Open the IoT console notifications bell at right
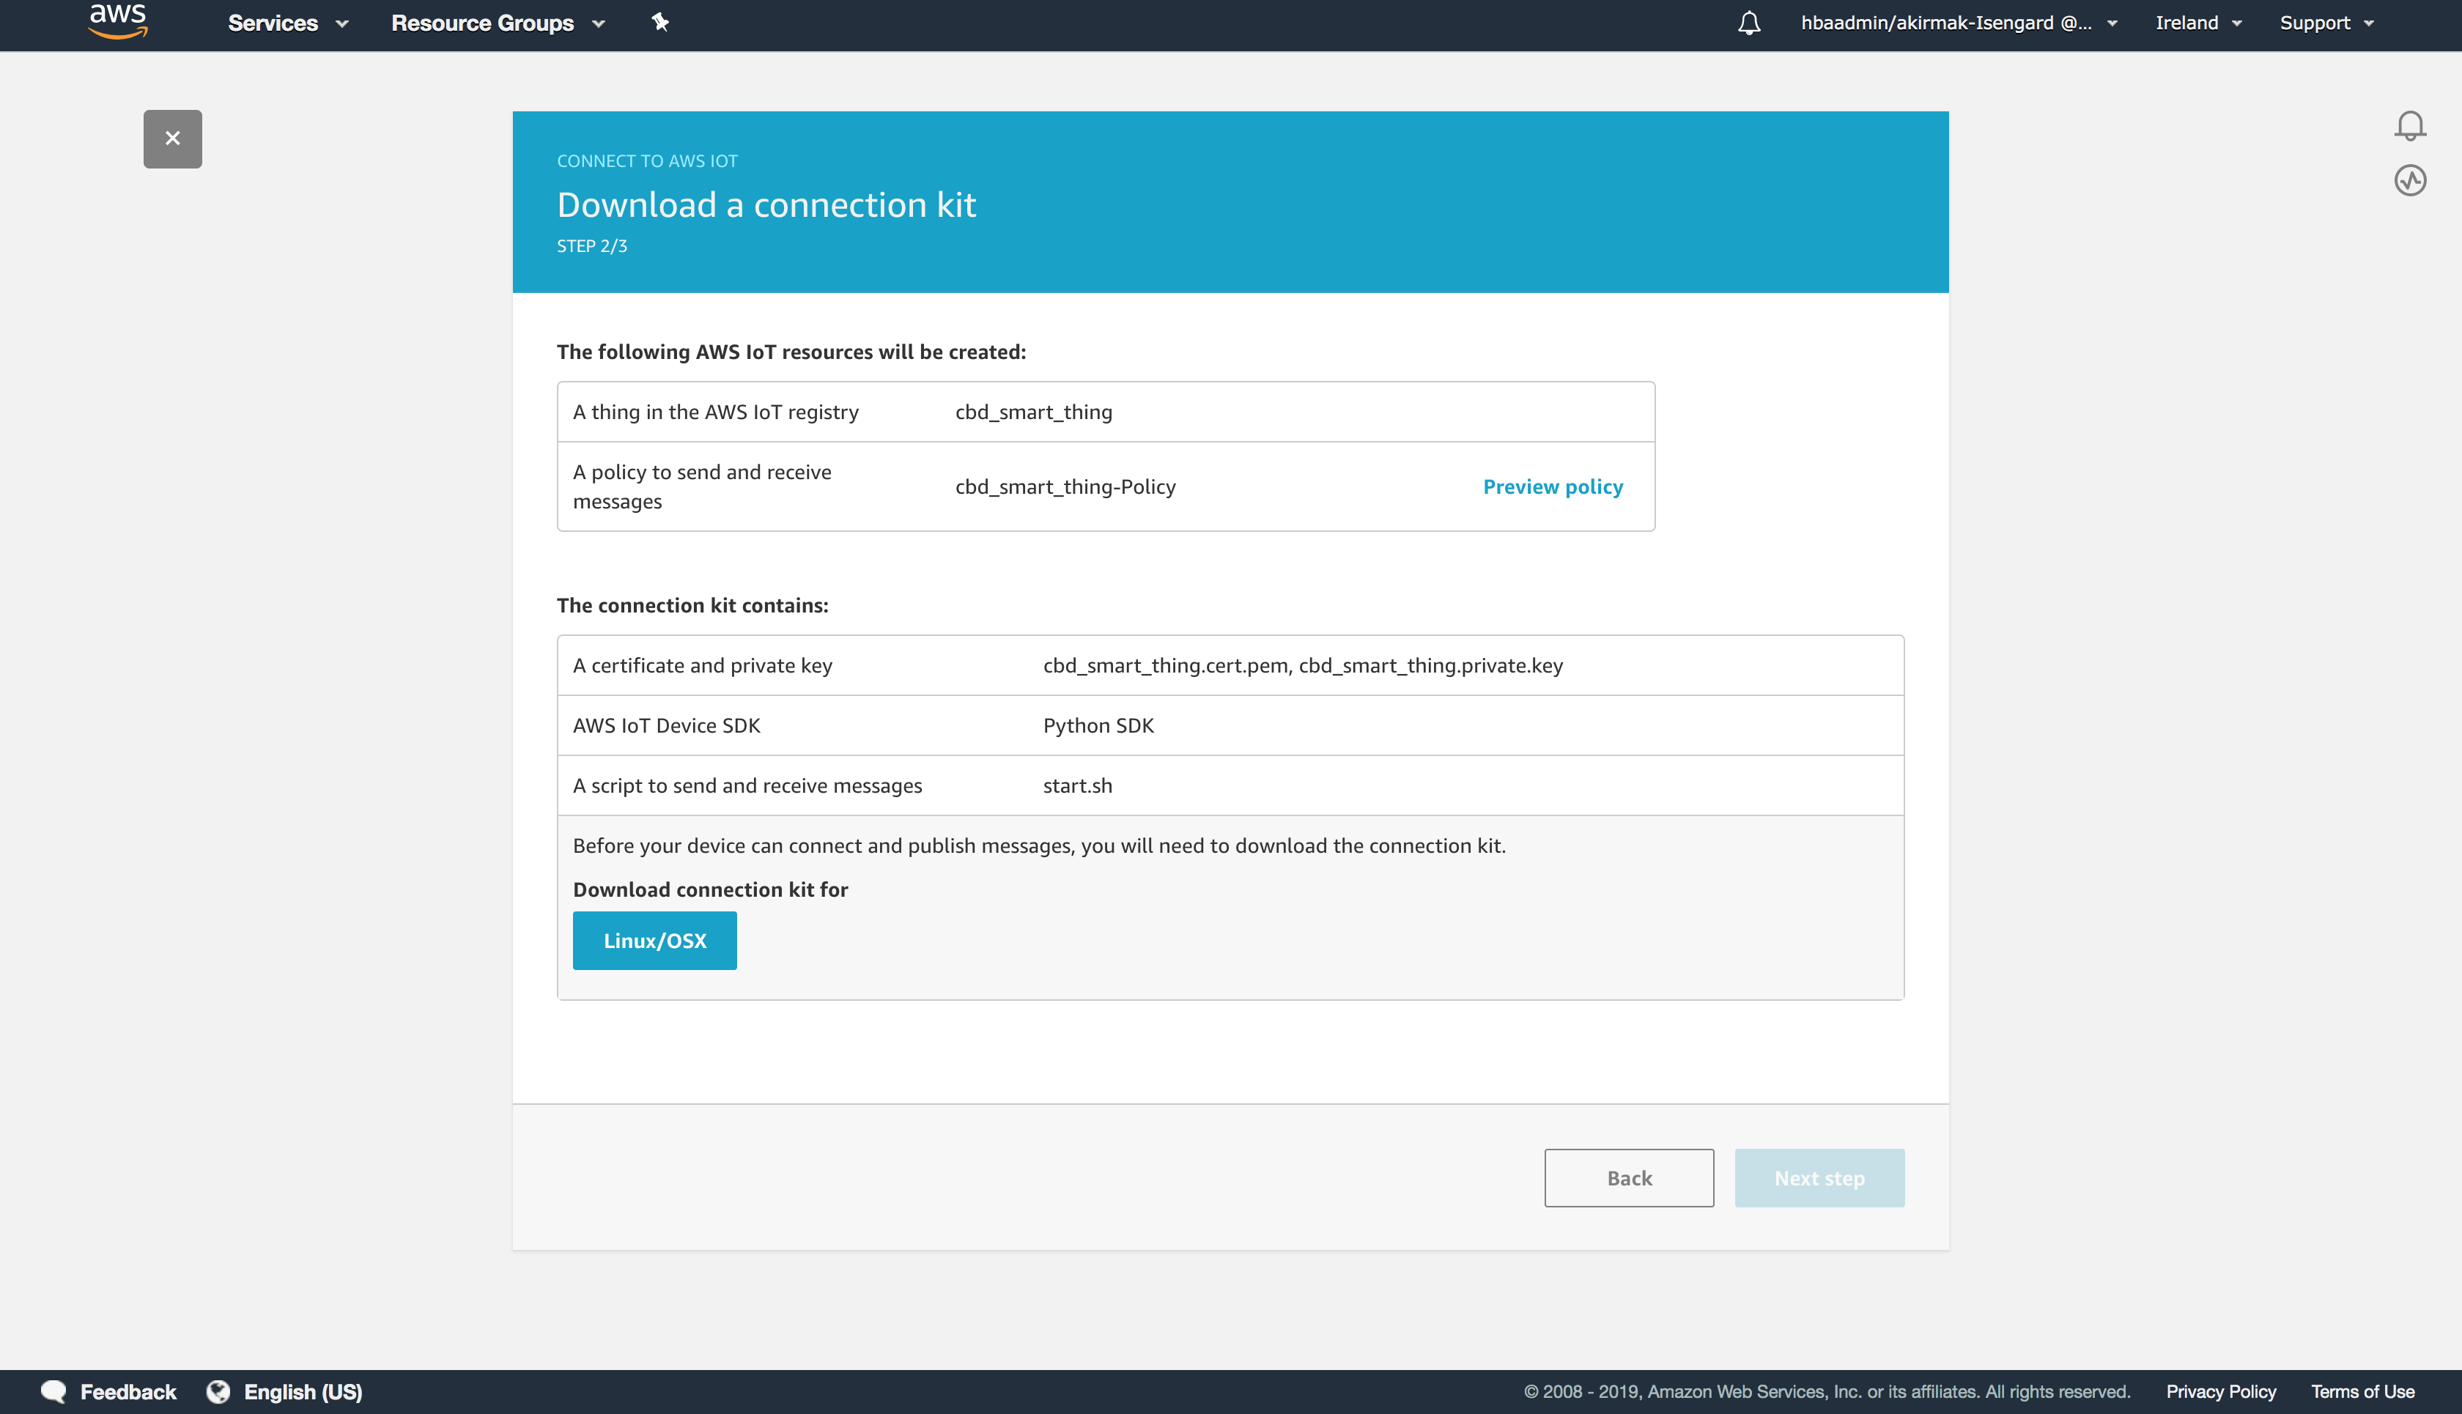Image resolution: width=2462 pixels, height=1414 pixels. tap(2409, 125)
